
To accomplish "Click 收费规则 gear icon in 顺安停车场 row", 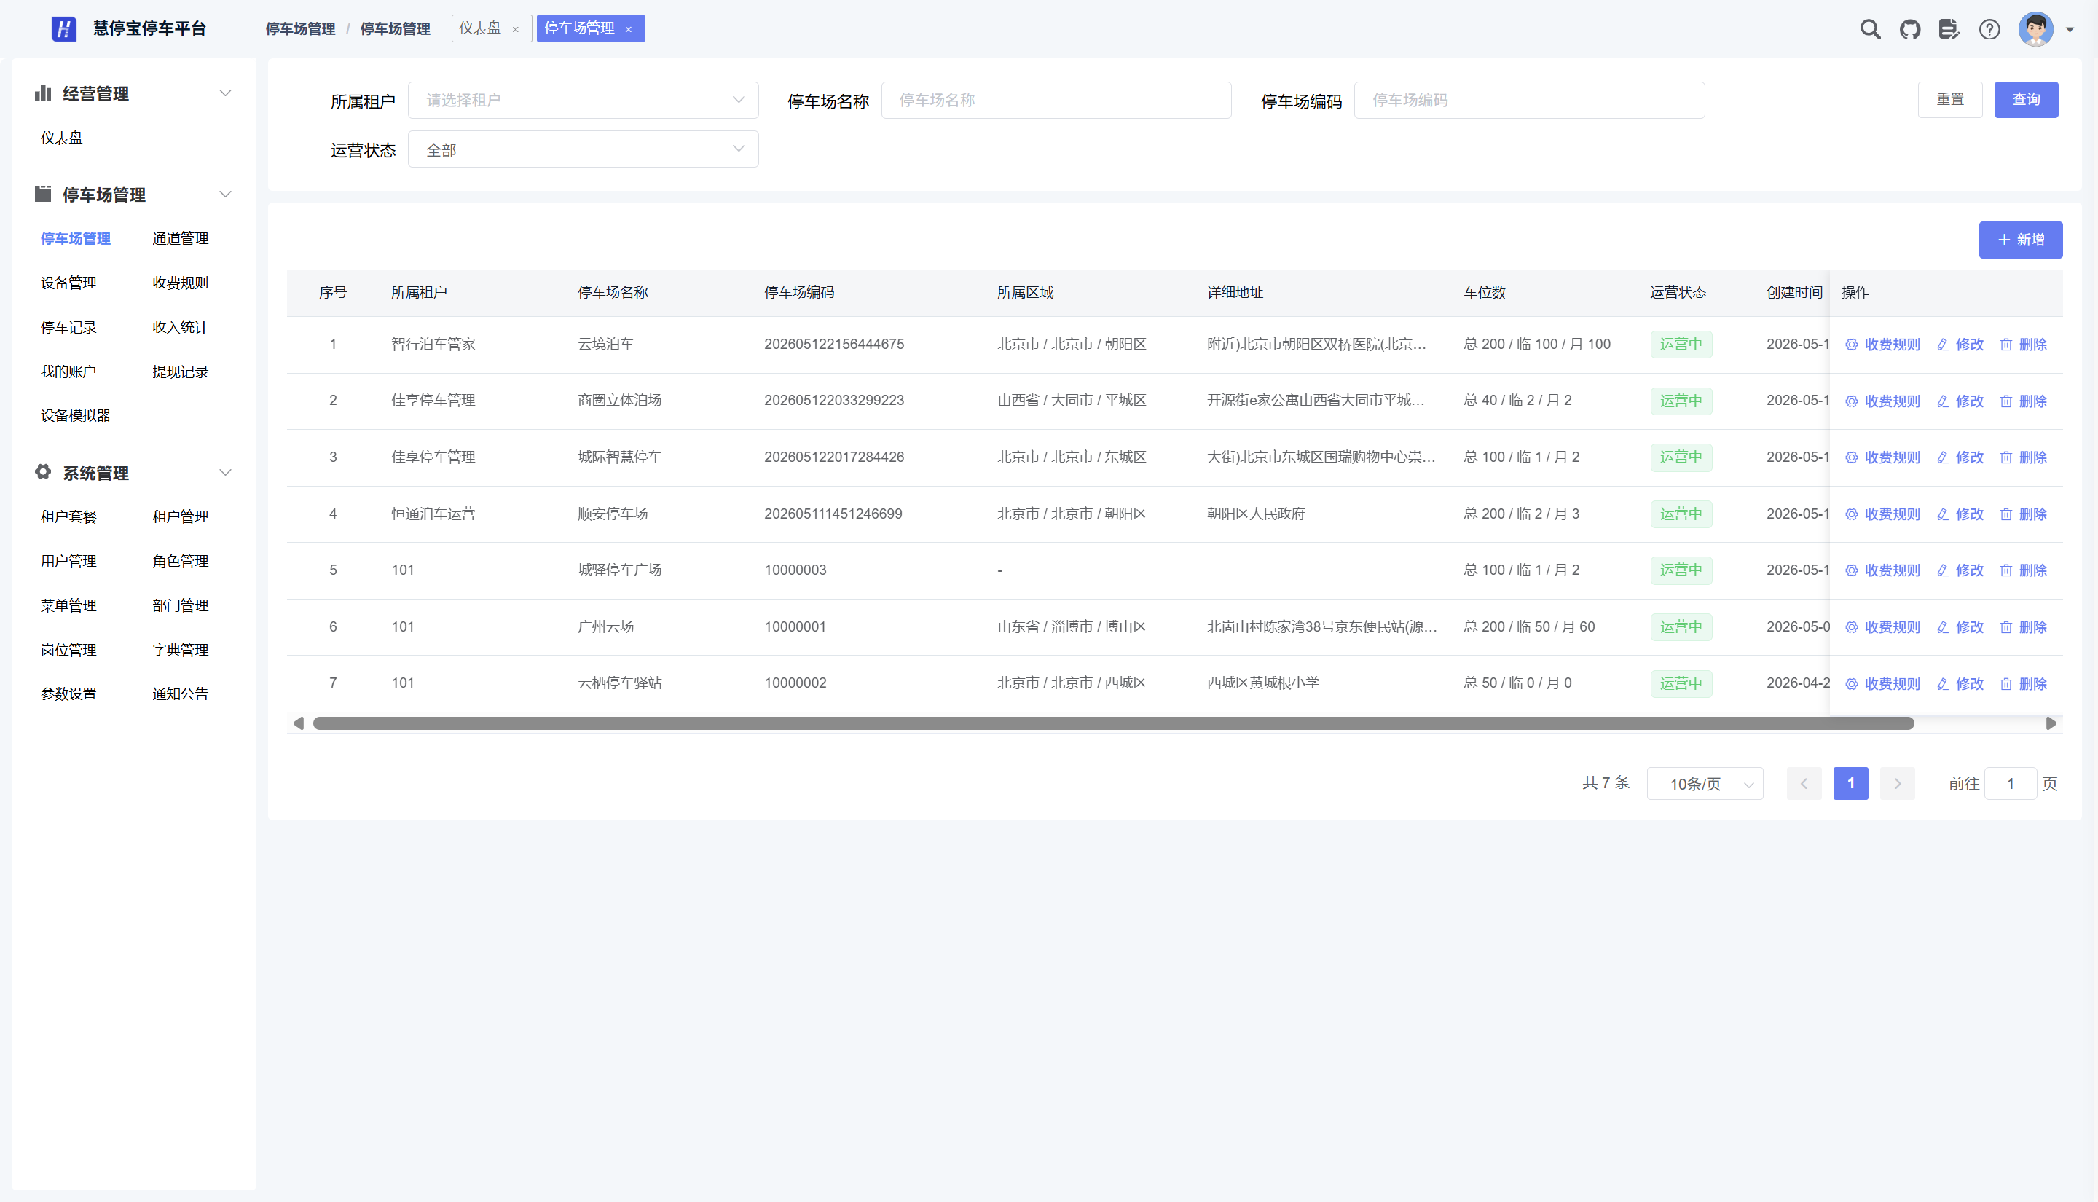I will click(1851, 514).
